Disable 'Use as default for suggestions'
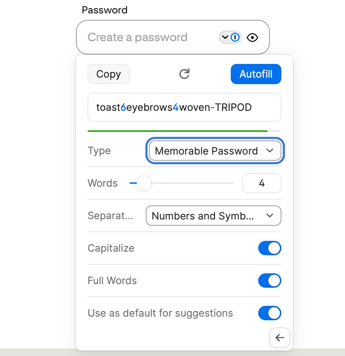Viewport: 345px width, 356px height. 269,313
